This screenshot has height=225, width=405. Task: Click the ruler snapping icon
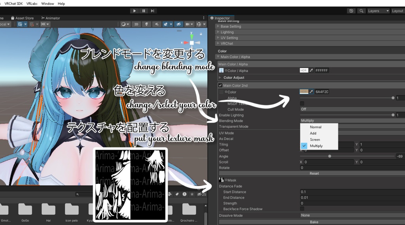point(43,24)
